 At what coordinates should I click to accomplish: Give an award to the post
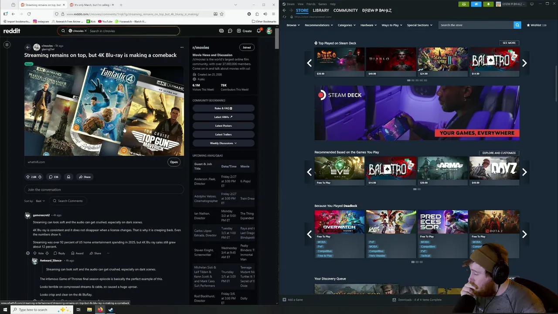click(x=68, y=177)
